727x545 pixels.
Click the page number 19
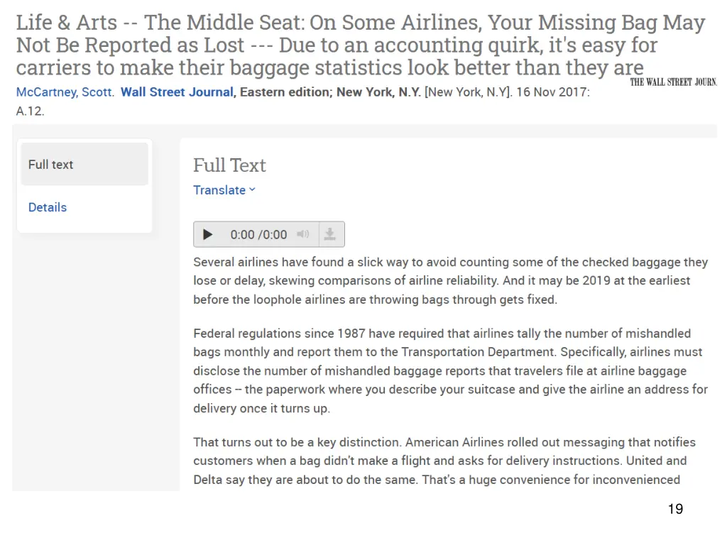tap(676, 509)
